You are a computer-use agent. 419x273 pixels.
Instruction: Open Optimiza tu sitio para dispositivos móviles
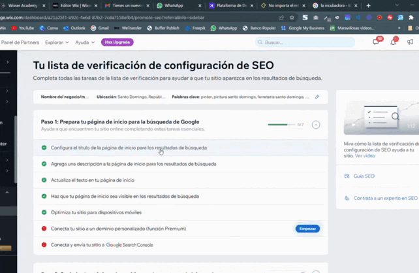point(180,212)
